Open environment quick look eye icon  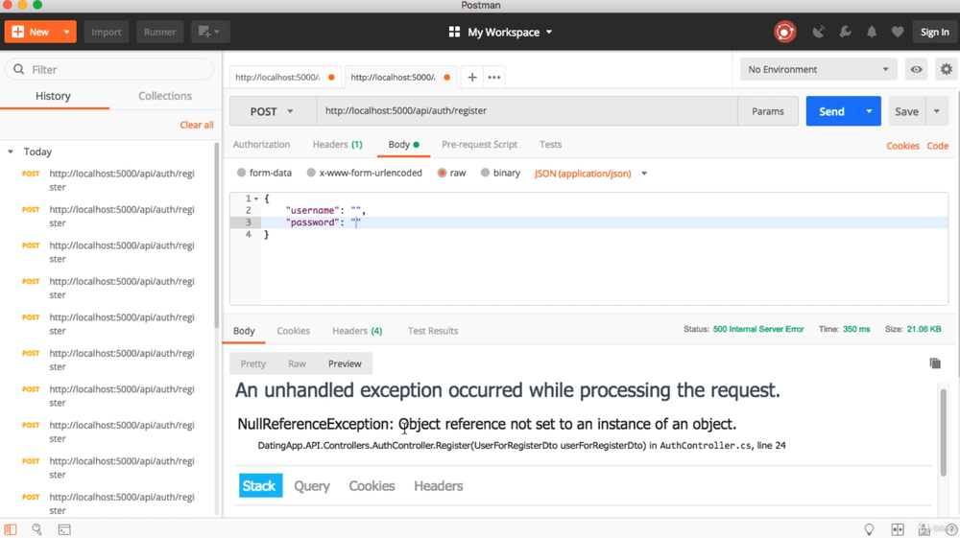pyautogui.click(x=917, y=69)
